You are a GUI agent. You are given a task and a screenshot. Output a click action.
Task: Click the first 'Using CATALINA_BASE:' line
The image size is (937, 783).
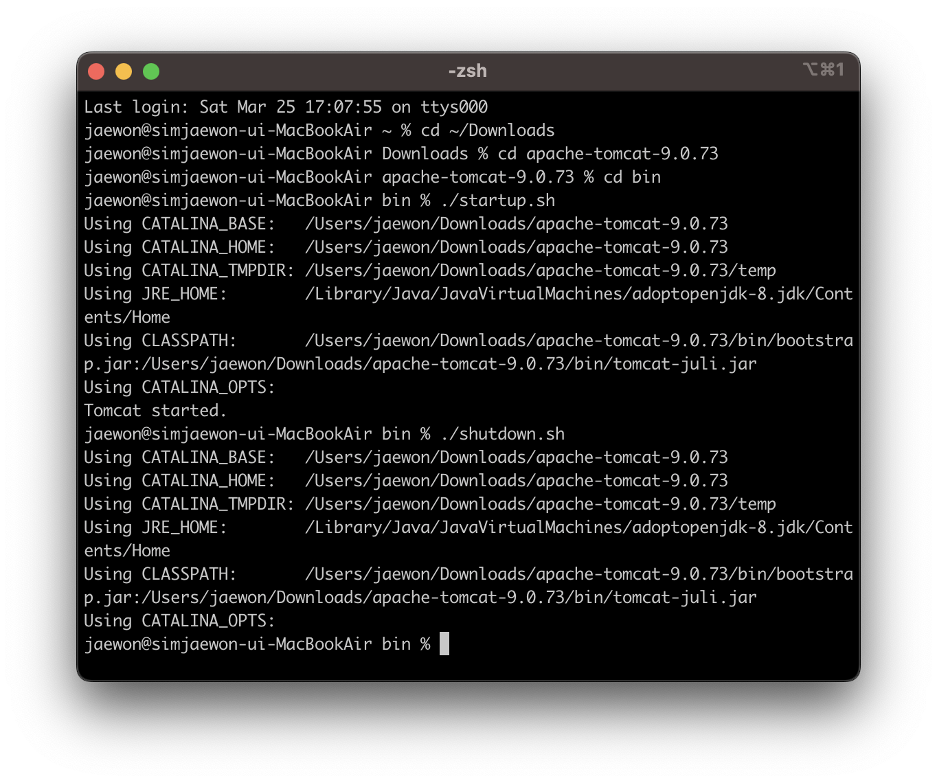click(x=406, y=224)
